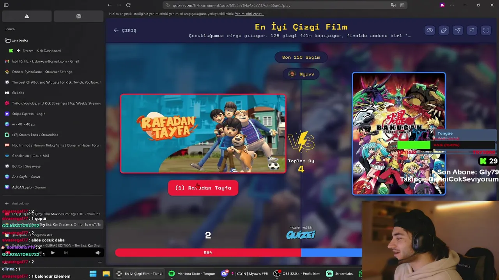Image resolution: width=499 pixels, height=280 pixels.
Task: Open the ALİCAN.pptx - Sunum tab
Action: [53, 187]
